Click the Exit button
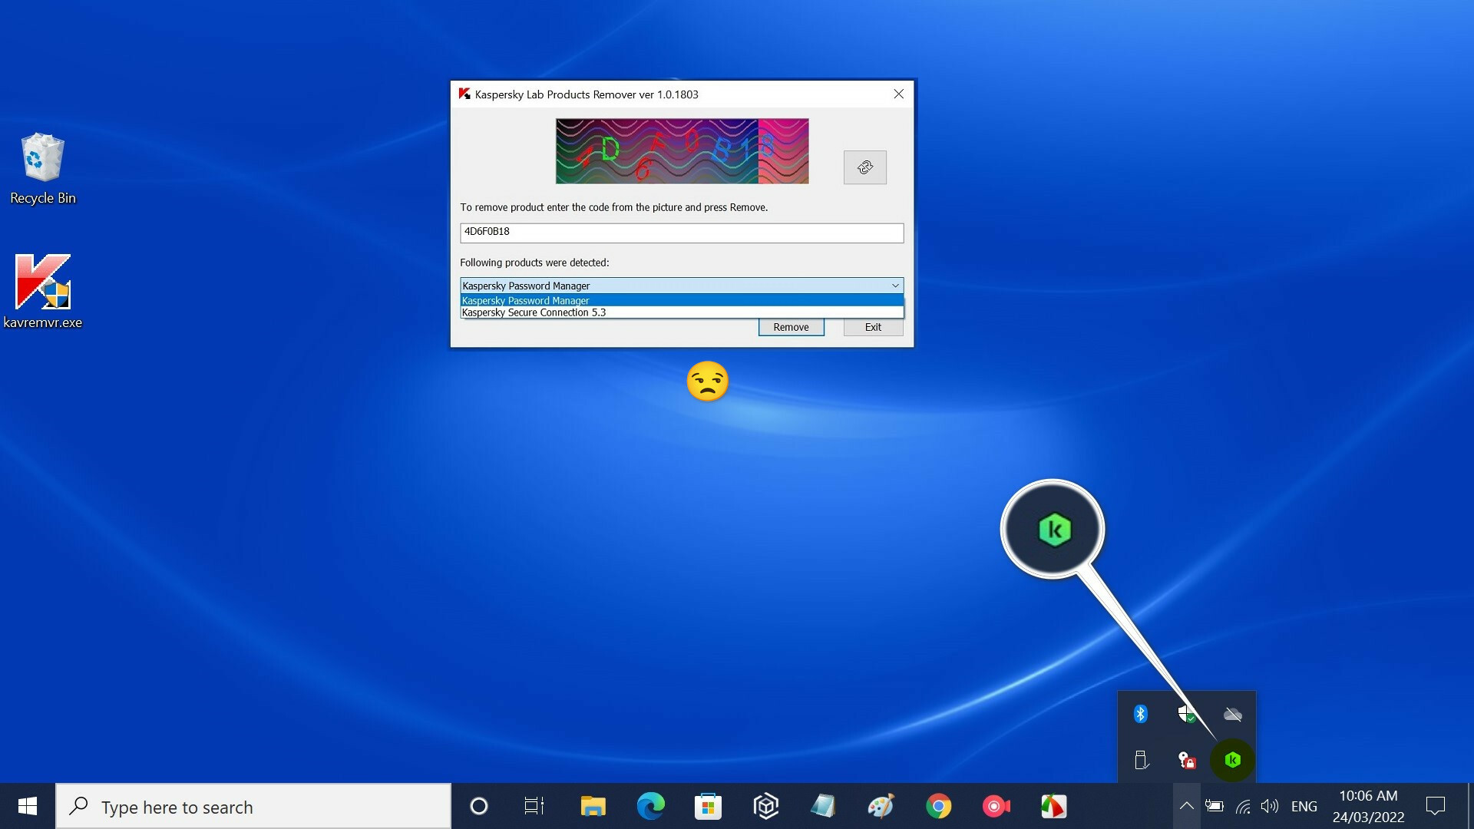The width and height of the screenshot is (1474, 829). click(873, 327)
